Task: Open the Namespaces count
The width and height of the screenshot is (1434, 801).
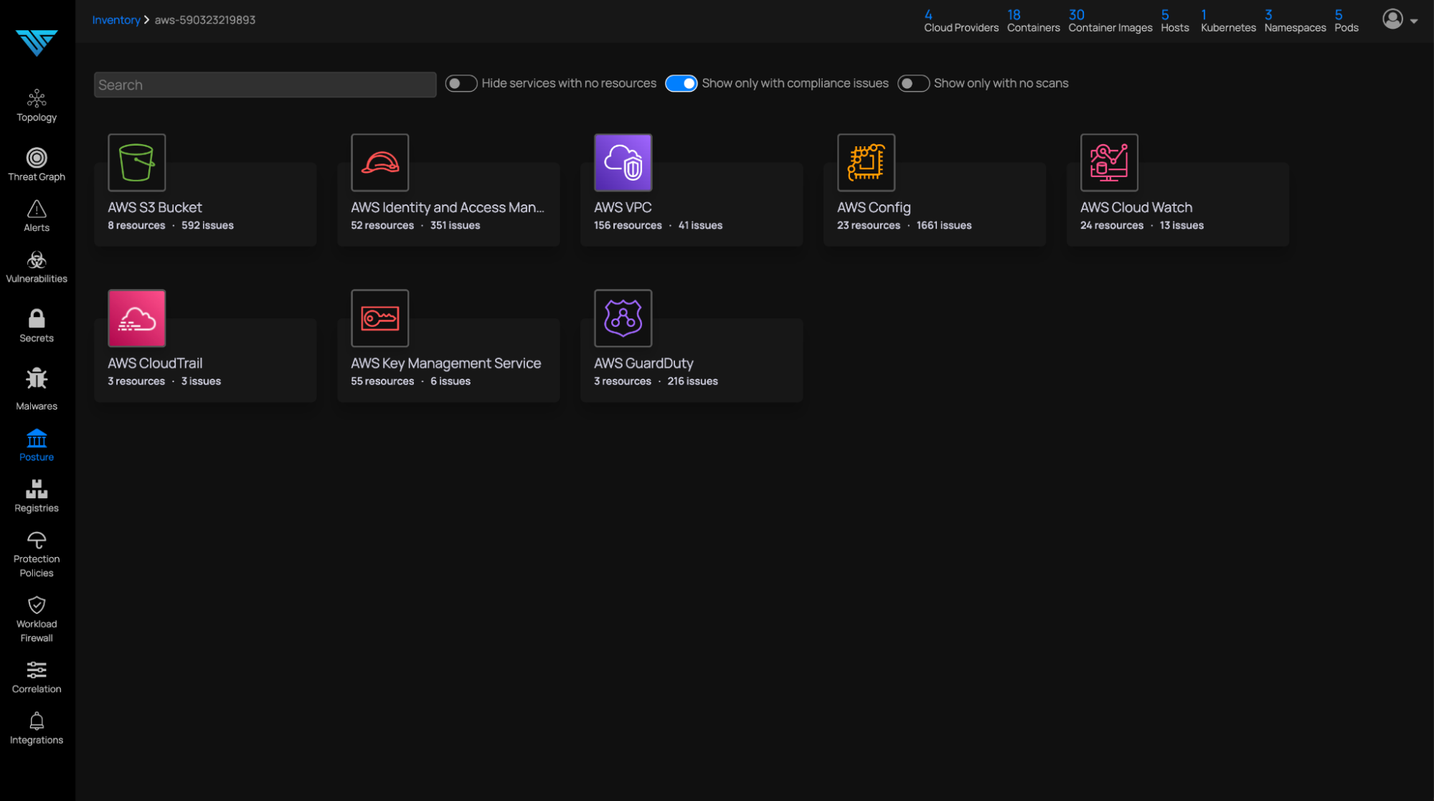Action: point(1295,21)
